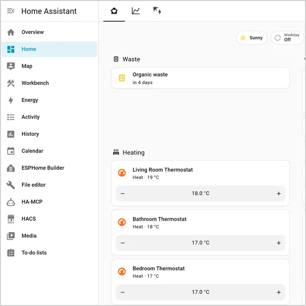This screenshot has height=306, width=306.
Task: Increase Bathroom Thermostat target temperature
Action: pyautogui.click(x=278, y=243)
